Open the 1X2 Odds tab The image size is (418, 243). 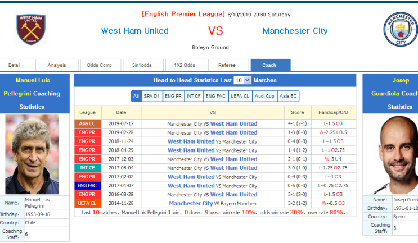[186, 65]
